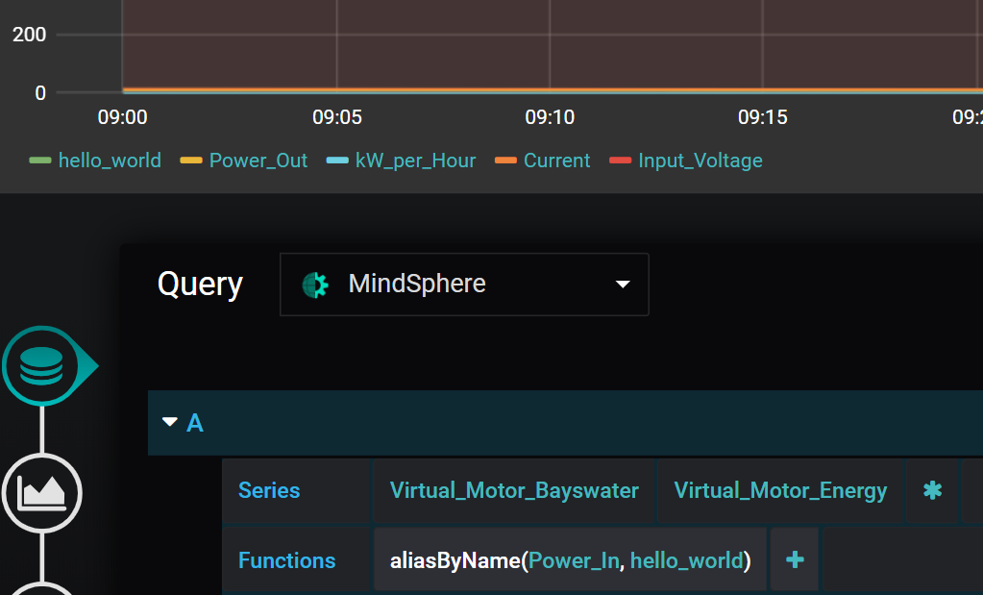Click the 200 y-axis value
The height and width of the screenshot is (595, 983).
30,35
